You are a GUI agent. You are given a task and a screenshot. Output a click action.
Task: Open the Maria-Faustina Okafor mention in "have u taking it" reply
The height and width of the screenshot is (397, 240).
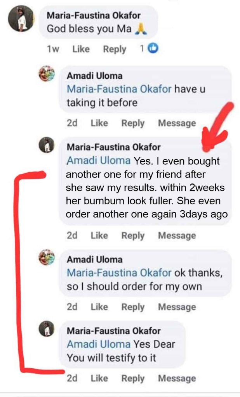[119, 89]
